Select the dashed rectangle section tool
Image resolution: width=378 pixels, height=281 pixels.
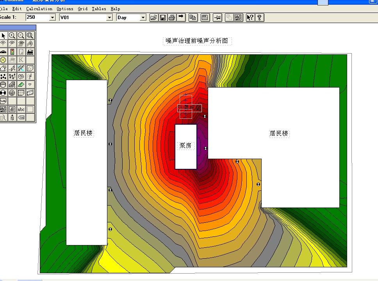[x=30, y=109]
